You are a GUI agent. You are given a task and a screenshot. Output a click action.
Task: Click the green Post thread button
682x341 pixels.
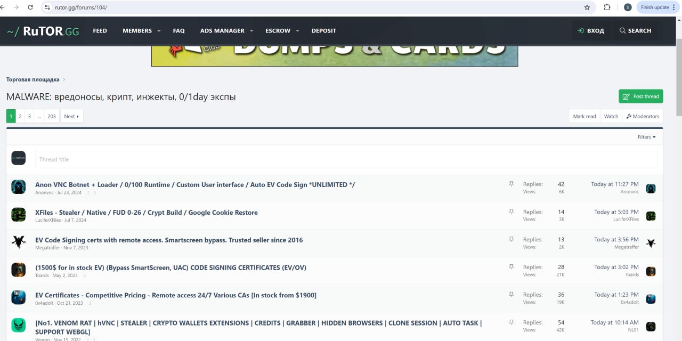click(x=641, y=96)
